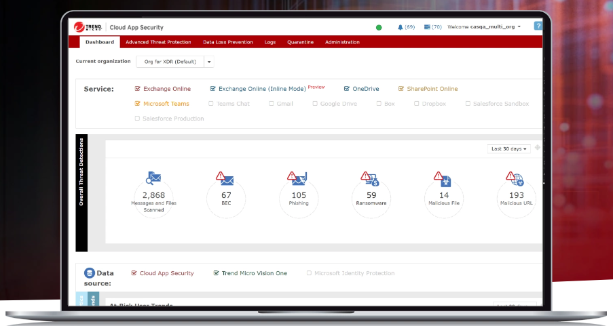The height and width of the screenshot is (326, 613).
Task: Toggle the OneDrive service checkbox
Action: 347,89
